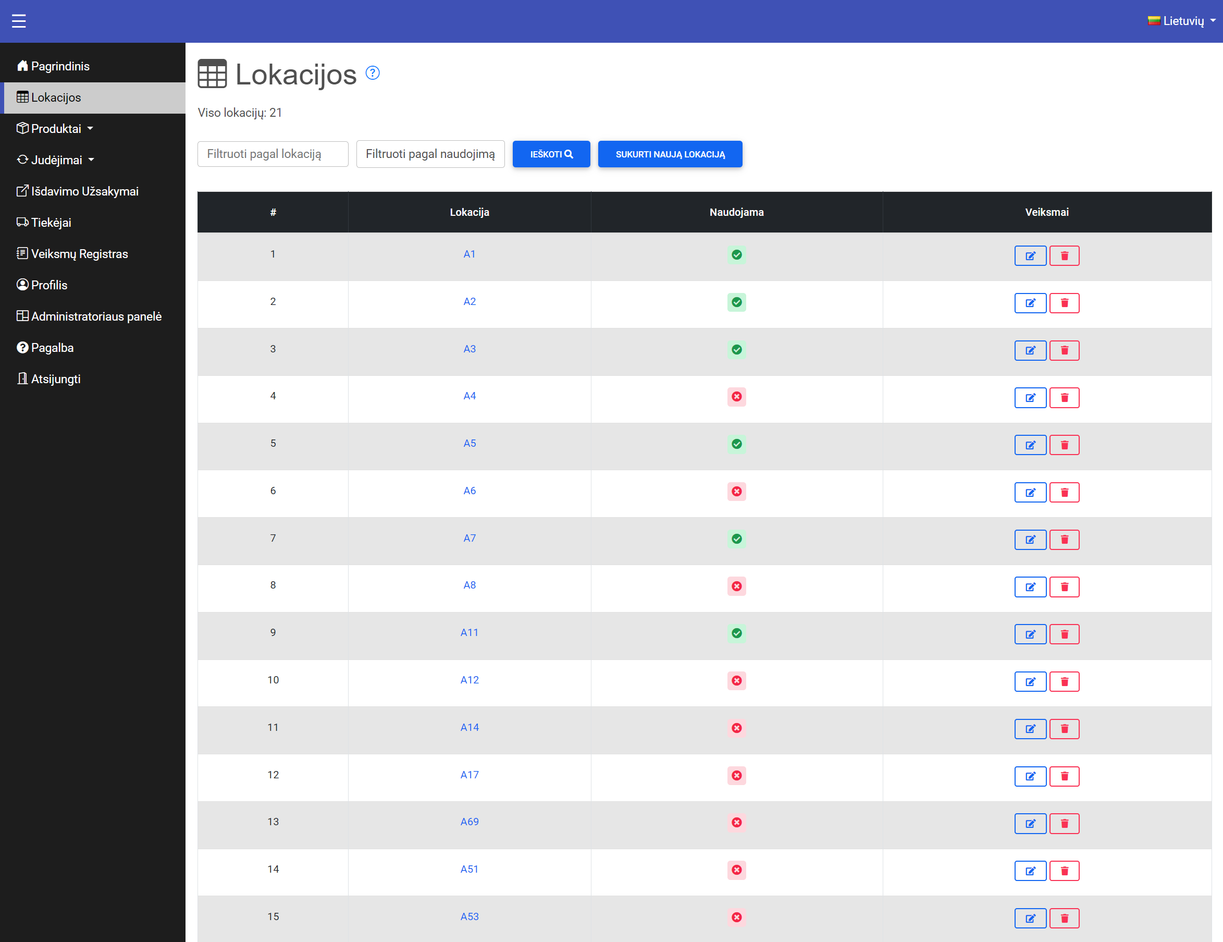Open Veiksmų Registras from the sidebar
The width and height of the screenshot is (1223, 942).
79,254
